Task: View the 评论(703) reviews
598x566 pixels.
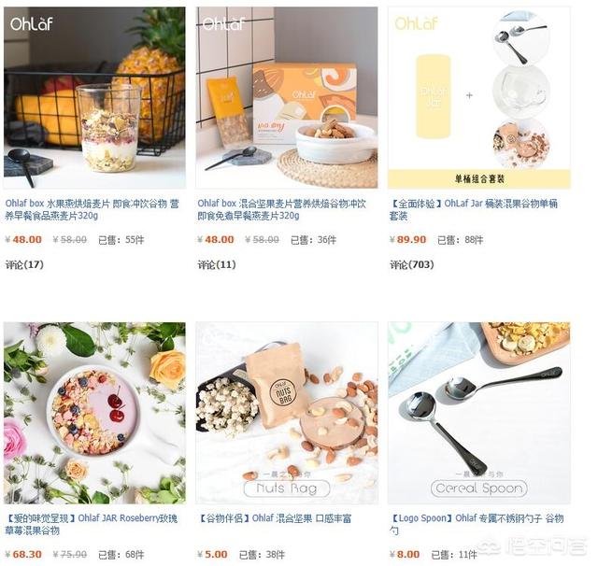Action: (x=411, y=264)
